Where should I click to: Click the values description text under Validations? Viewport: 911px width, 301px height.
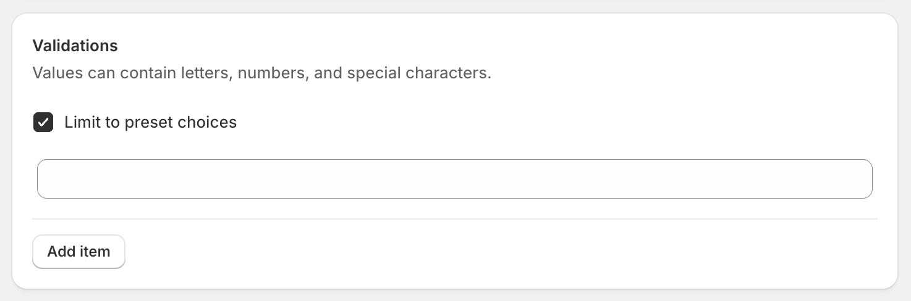tap(261, 73)
